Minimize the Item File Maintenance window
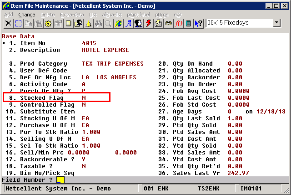The height and width of the screenshot is (195, 291). coord(269,6)
